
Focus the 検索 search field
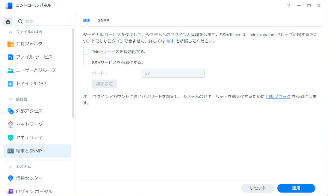point(43,21)
